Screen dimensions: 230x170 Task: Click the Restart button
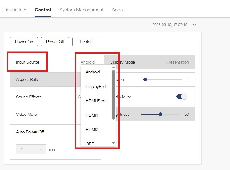[86, 42]
